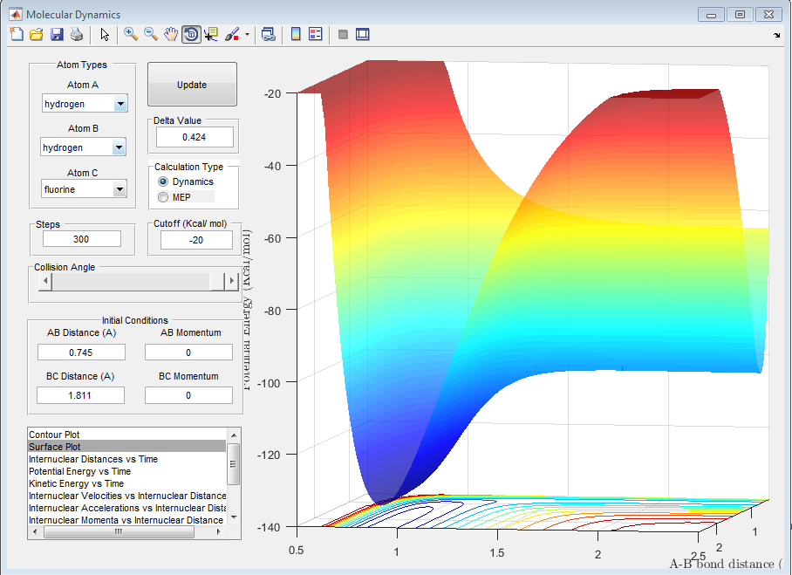Screen dimensions: 792x575
Task: Expand the Atom C fluorine dropdown
Action: (x=119, y=189)
